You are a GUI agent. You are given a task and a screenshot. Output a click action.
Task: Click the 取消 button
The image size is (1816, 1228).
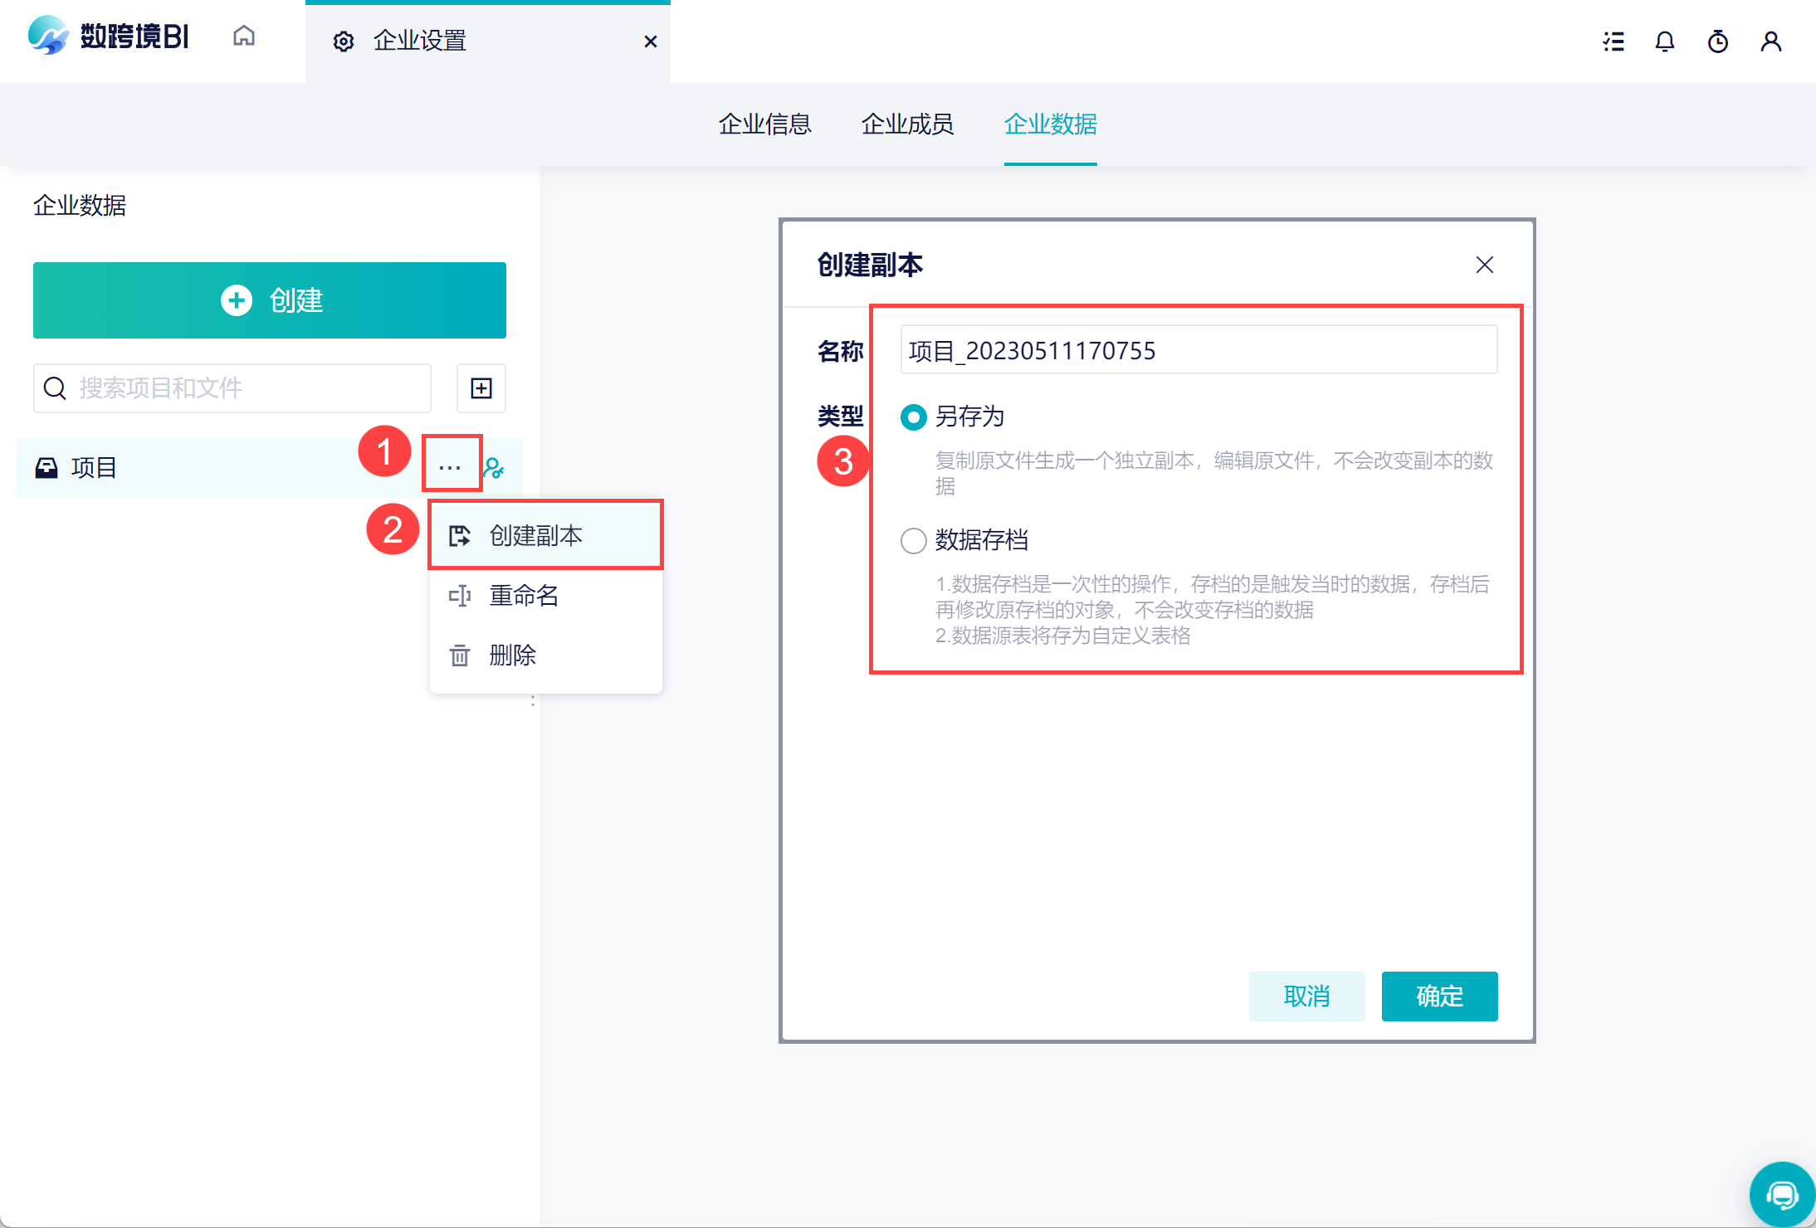(1306, 996)
